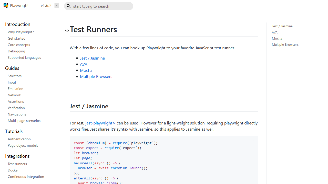
Task: Select AVA in right table of contents
Action: coord(275,32)
